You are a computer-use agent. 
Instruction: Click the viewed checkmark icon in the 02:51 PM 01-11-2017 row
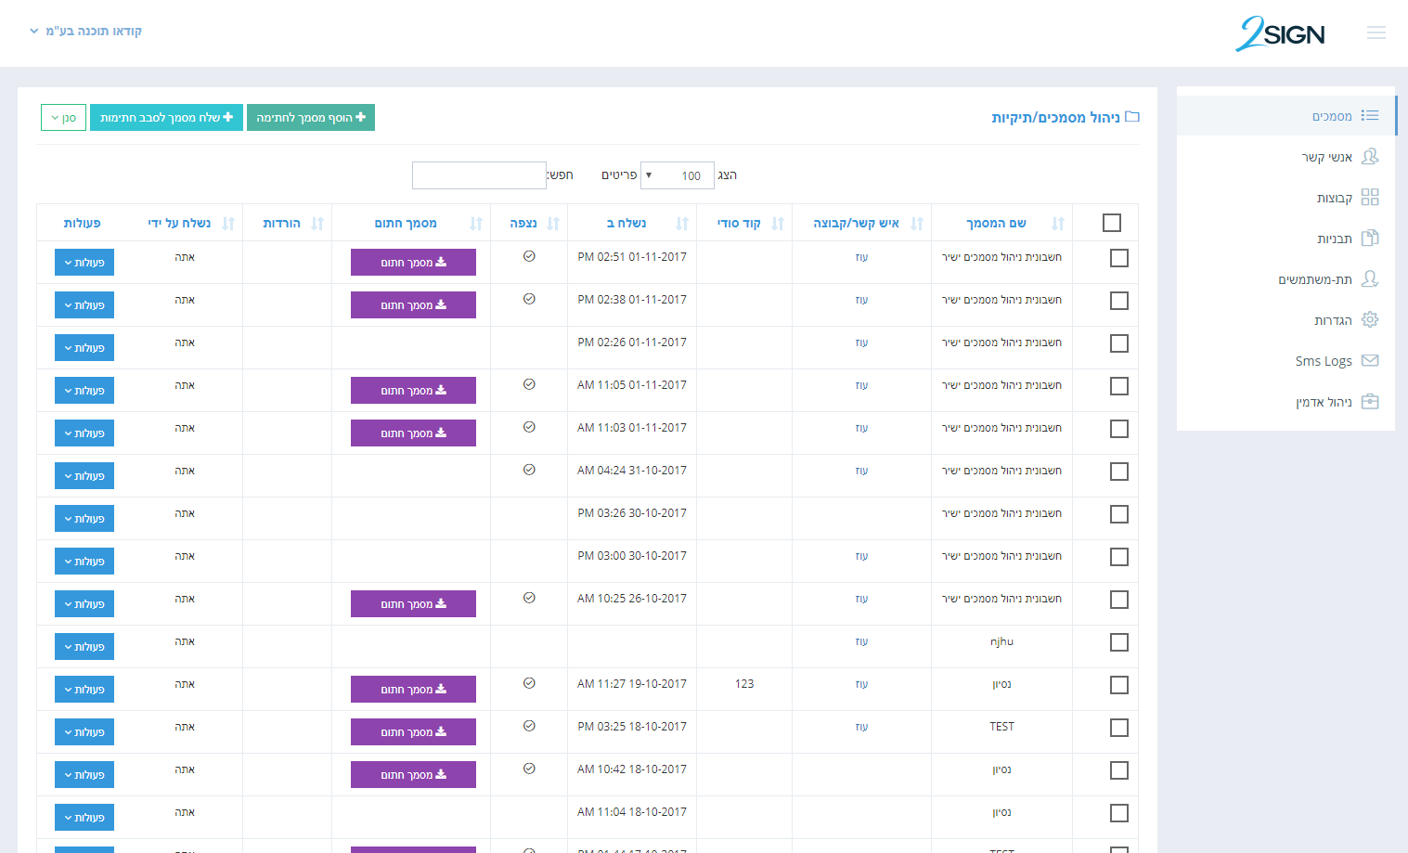coord(529,256)
